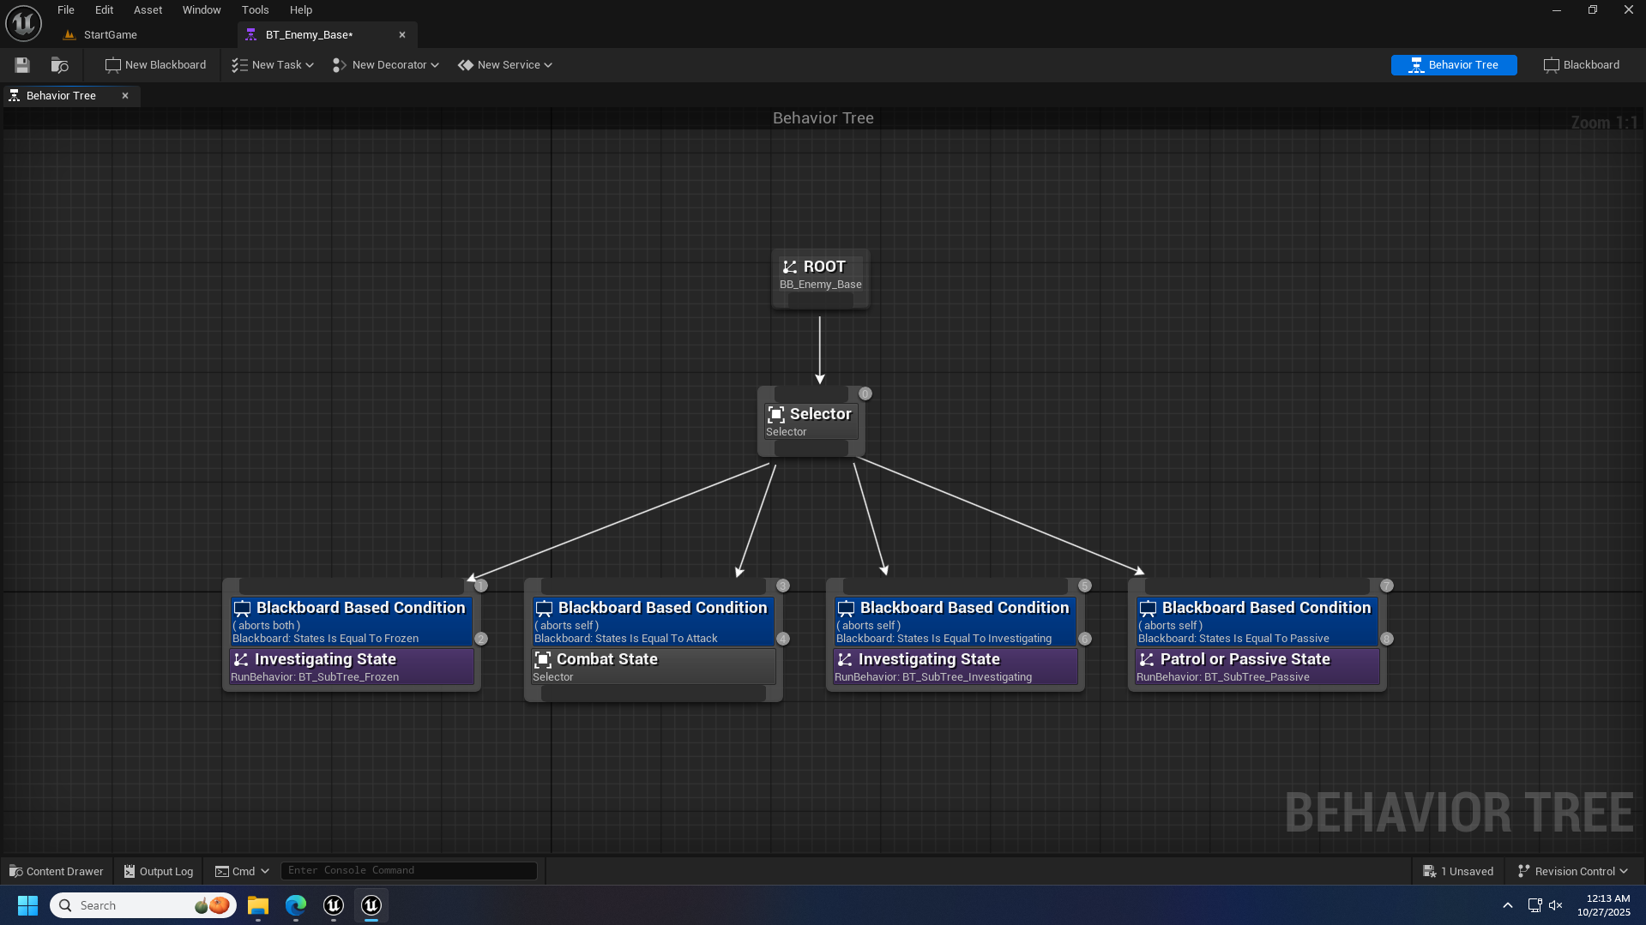Open the New Task dropdown

pyautogui.click(x=273, y=65)
